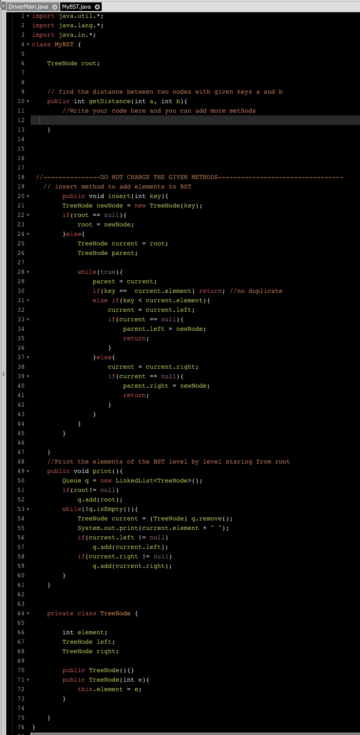Collapse the import block at line 1
360x735 pixels.
[x=28, y=16]
